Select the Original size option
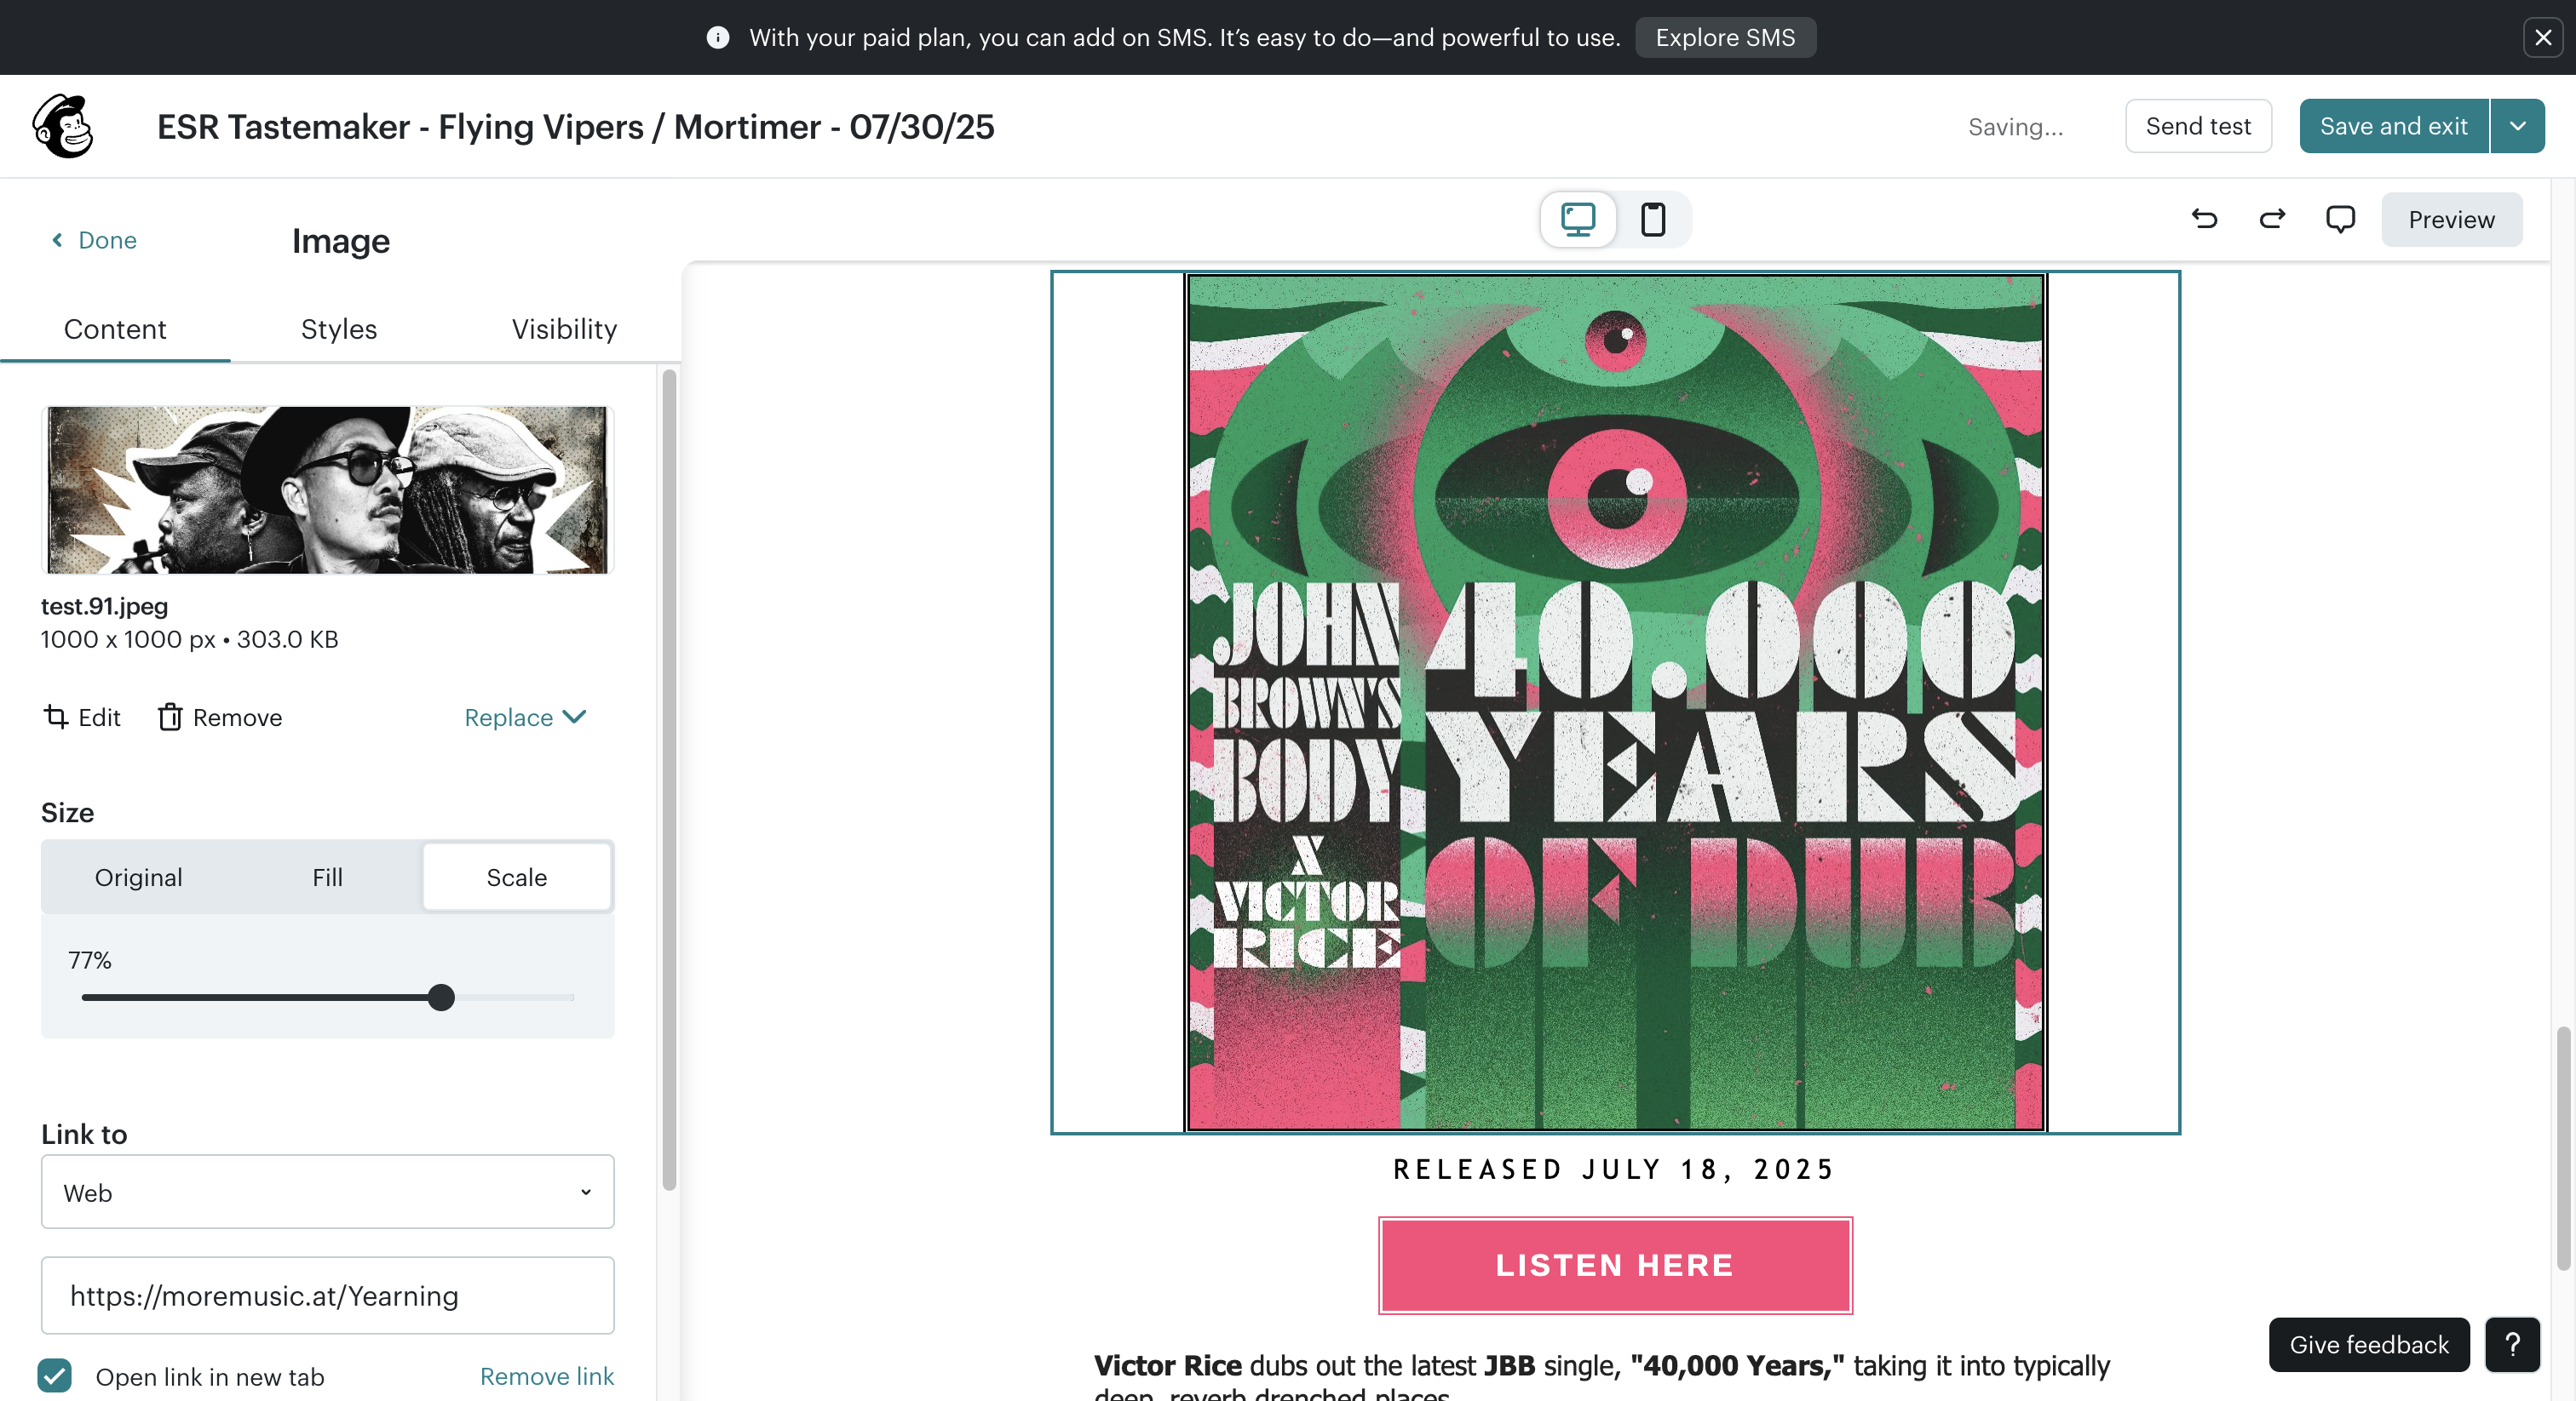The image size is (2576, 1401). [138, 877]
